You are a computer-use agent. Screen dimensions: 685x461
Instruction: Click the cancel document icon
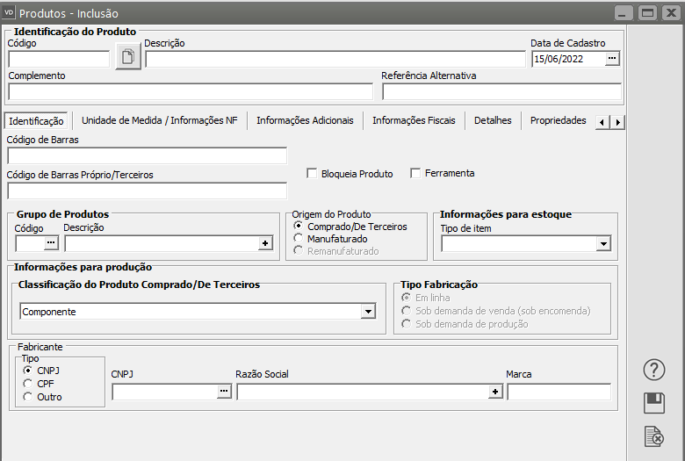pyautogui.click(x=654, y=436)
